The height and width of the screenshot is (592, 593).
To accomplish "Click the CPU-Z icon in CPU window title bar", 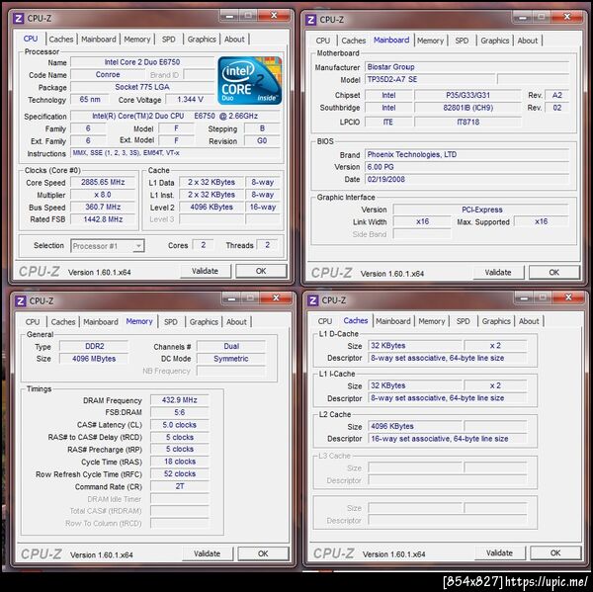I will pyautogui.click(x=18, y=18).
